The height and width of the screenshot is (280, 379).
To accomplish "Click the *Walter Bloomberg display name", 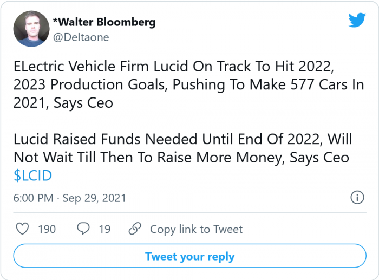I will pyautogui.click(x=104, y=22).
